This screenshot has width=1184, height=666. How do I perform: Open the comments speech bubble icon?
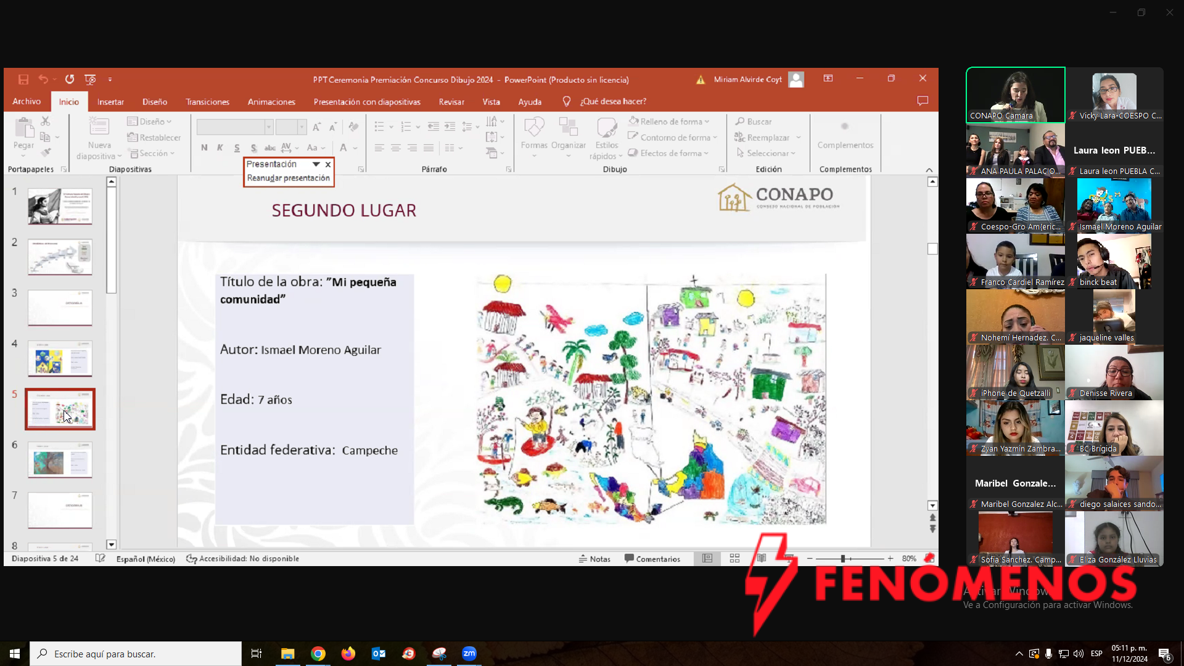pyautogui.click(x=923, y=101)
